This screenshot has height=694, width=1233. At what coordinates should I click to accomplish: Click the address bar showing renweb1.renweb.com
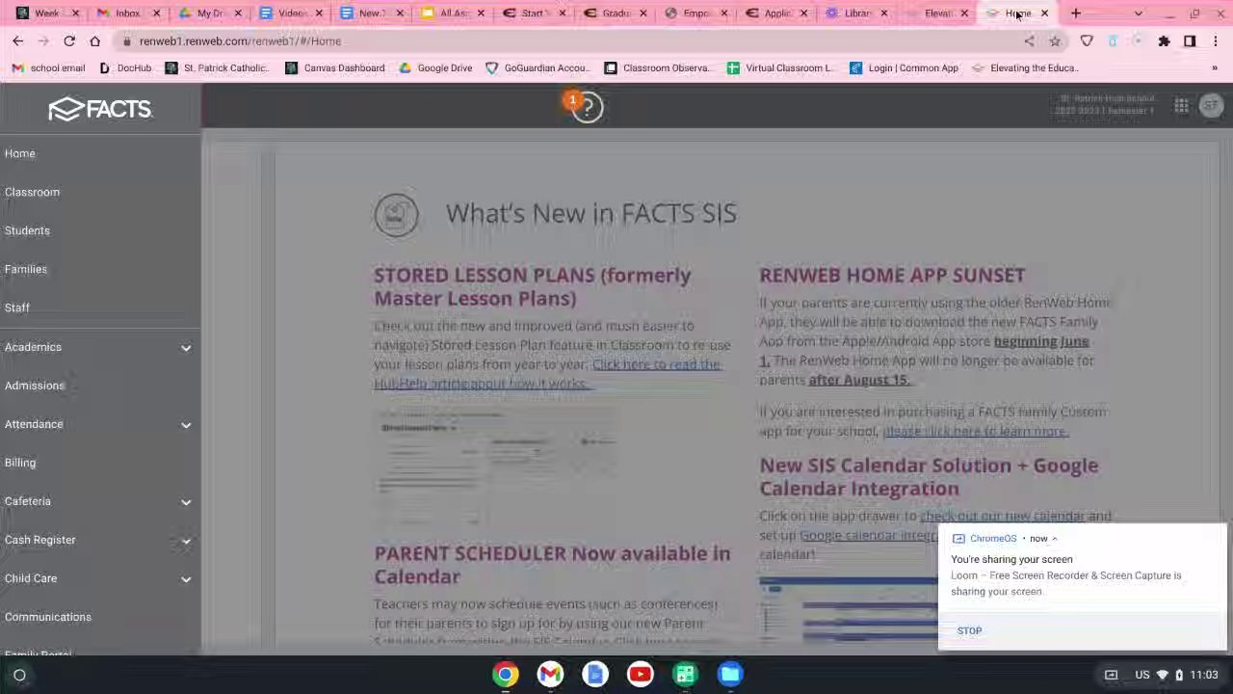(x=568, y=41)
